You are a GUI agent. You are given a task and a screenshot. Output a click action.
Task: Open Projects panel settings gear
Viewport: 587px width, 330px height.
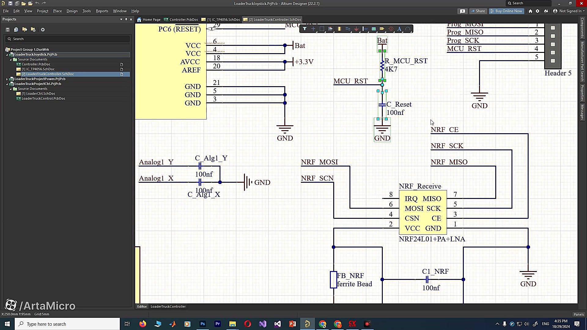[43, 30]
